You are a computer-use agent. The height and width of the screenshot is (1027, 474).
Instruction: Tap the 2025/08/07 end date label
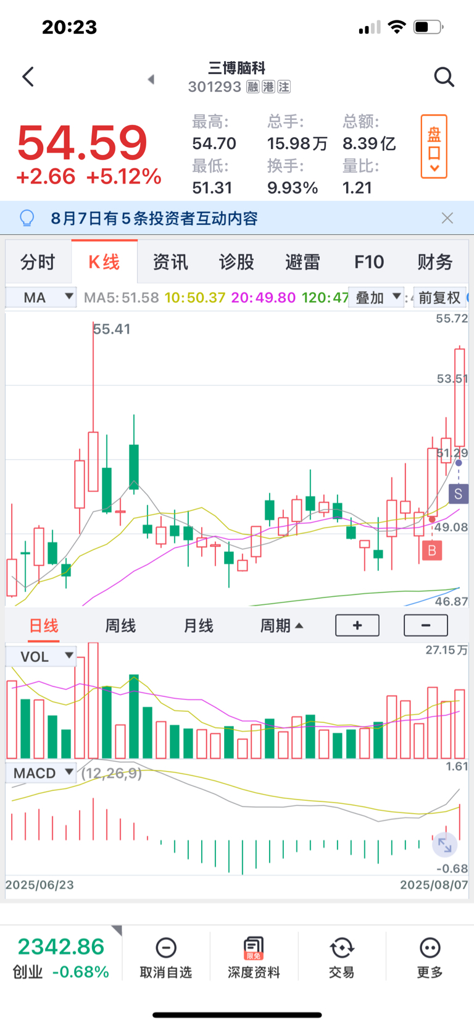[434, 885]
